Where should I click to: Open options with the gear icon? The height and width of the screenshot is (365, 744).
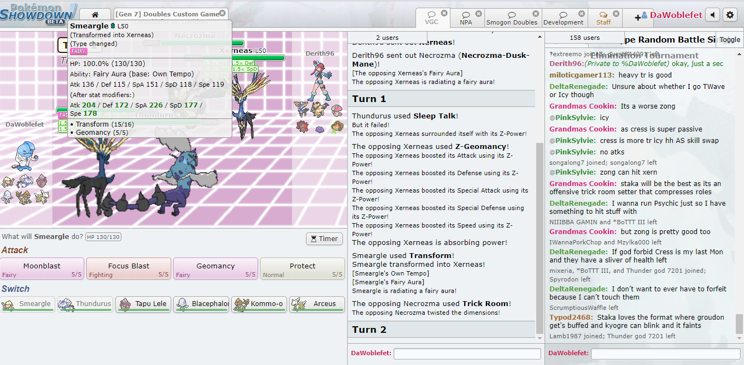pyautogui.click(x=730, y=15)
